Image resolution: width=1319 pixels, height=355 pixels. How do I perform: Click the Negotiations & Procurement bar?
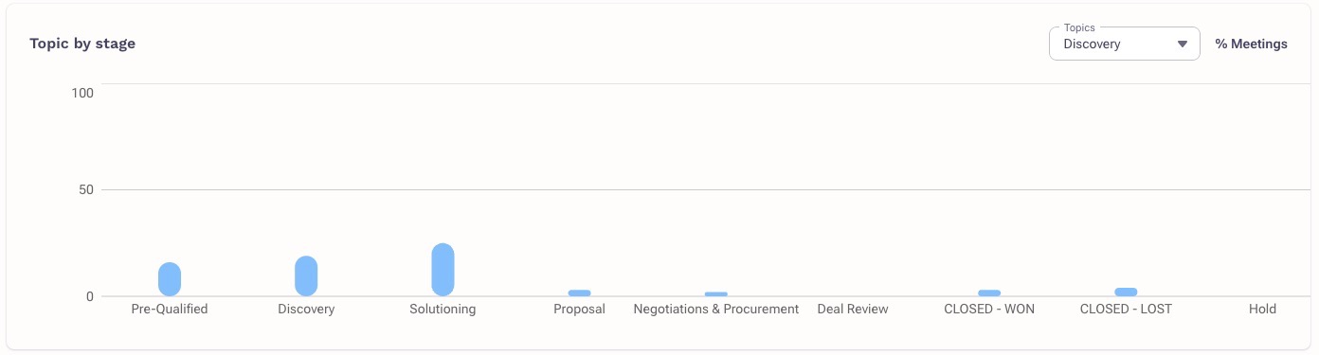(715, 294)
